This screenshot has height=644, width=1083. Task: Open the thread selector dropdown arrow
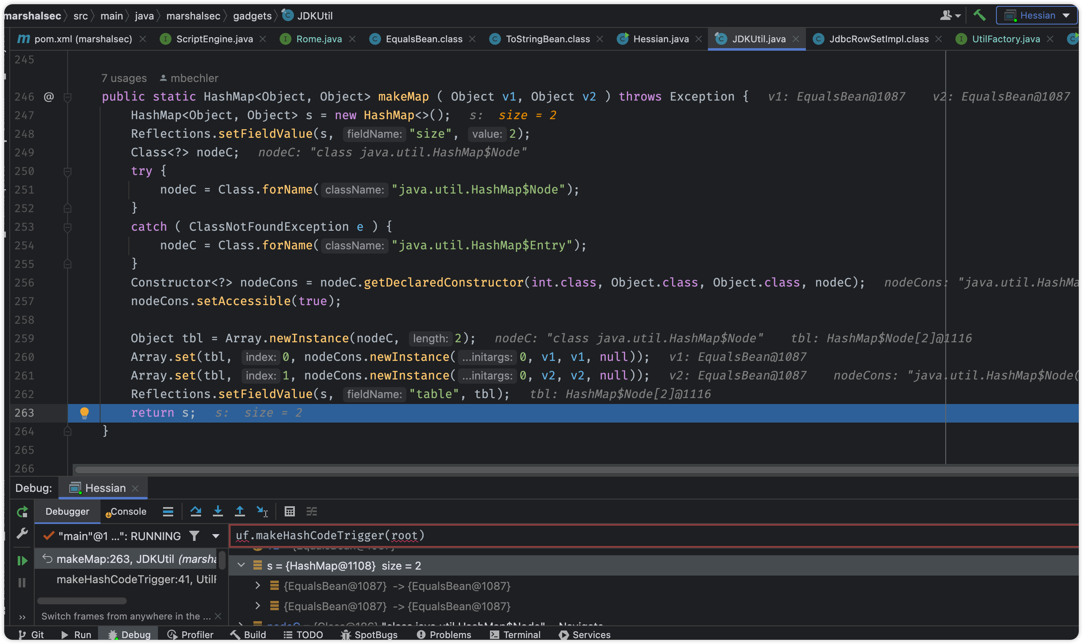click(x=215, y=536)
